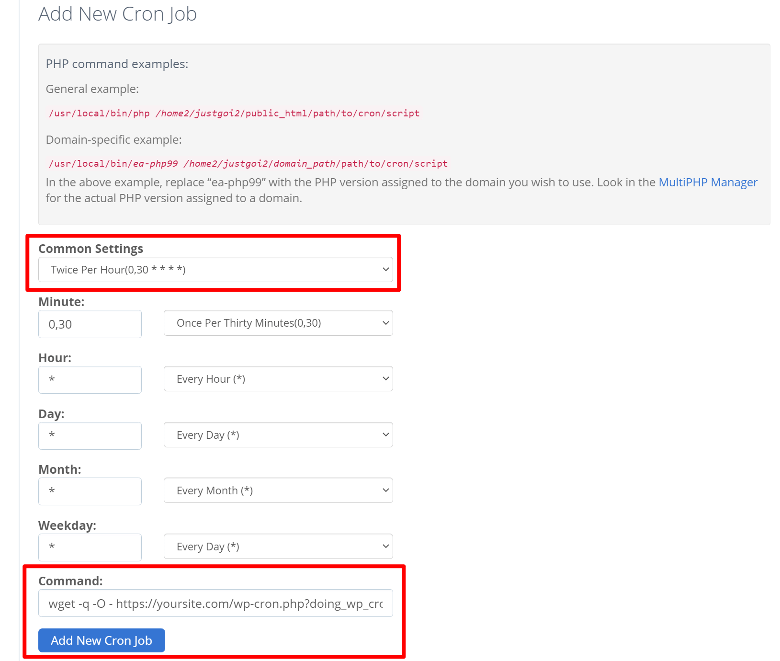This screenshot has width=780, height=661.
Task: Click the chevron on Common Settings selector
Action: tap(386, 269)
